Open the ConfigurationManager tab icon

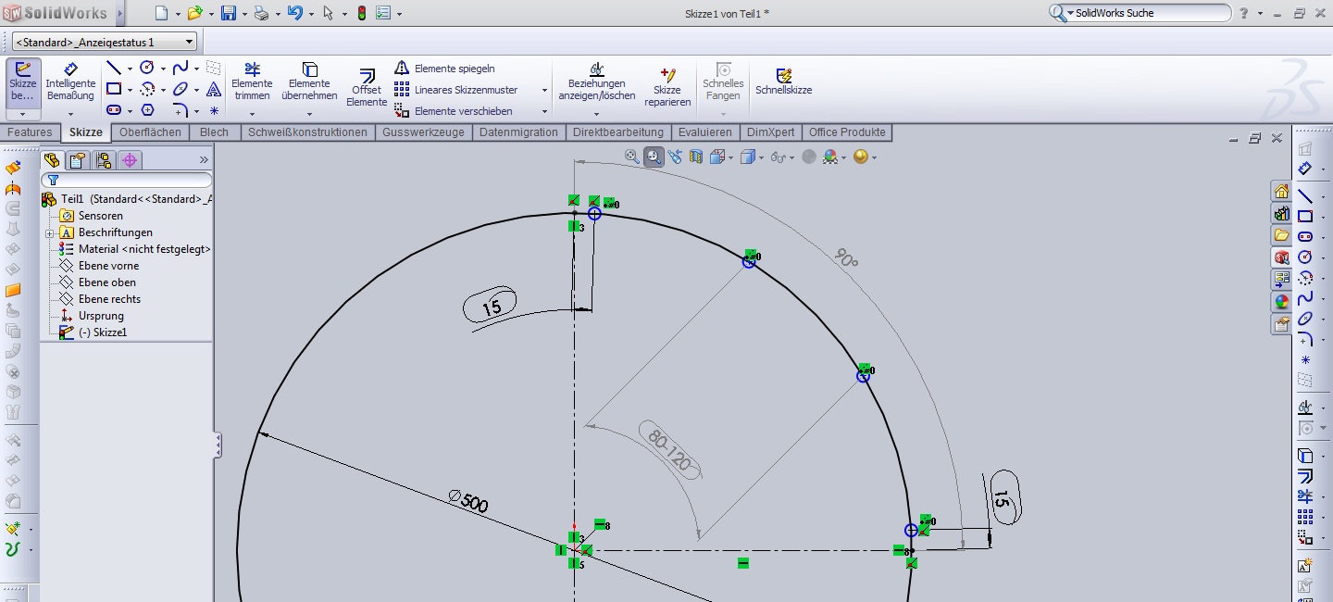coord(104,160)
